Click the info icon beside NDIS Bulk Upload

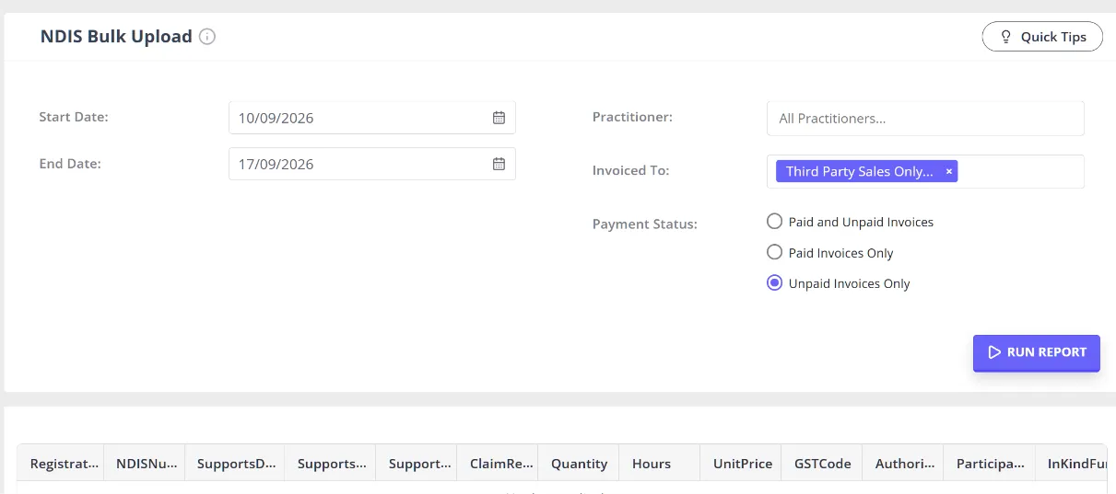coord(207,37)
